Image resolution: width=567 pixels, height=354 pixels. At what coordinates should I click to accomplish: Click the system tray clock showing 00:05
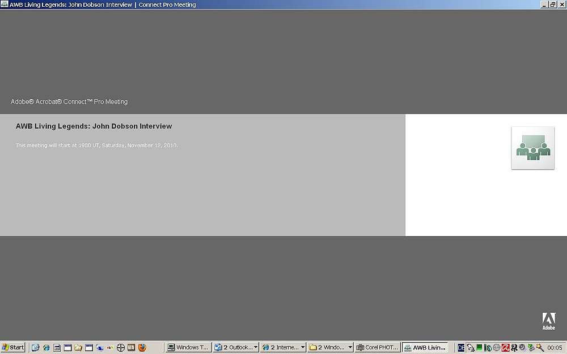555,348
